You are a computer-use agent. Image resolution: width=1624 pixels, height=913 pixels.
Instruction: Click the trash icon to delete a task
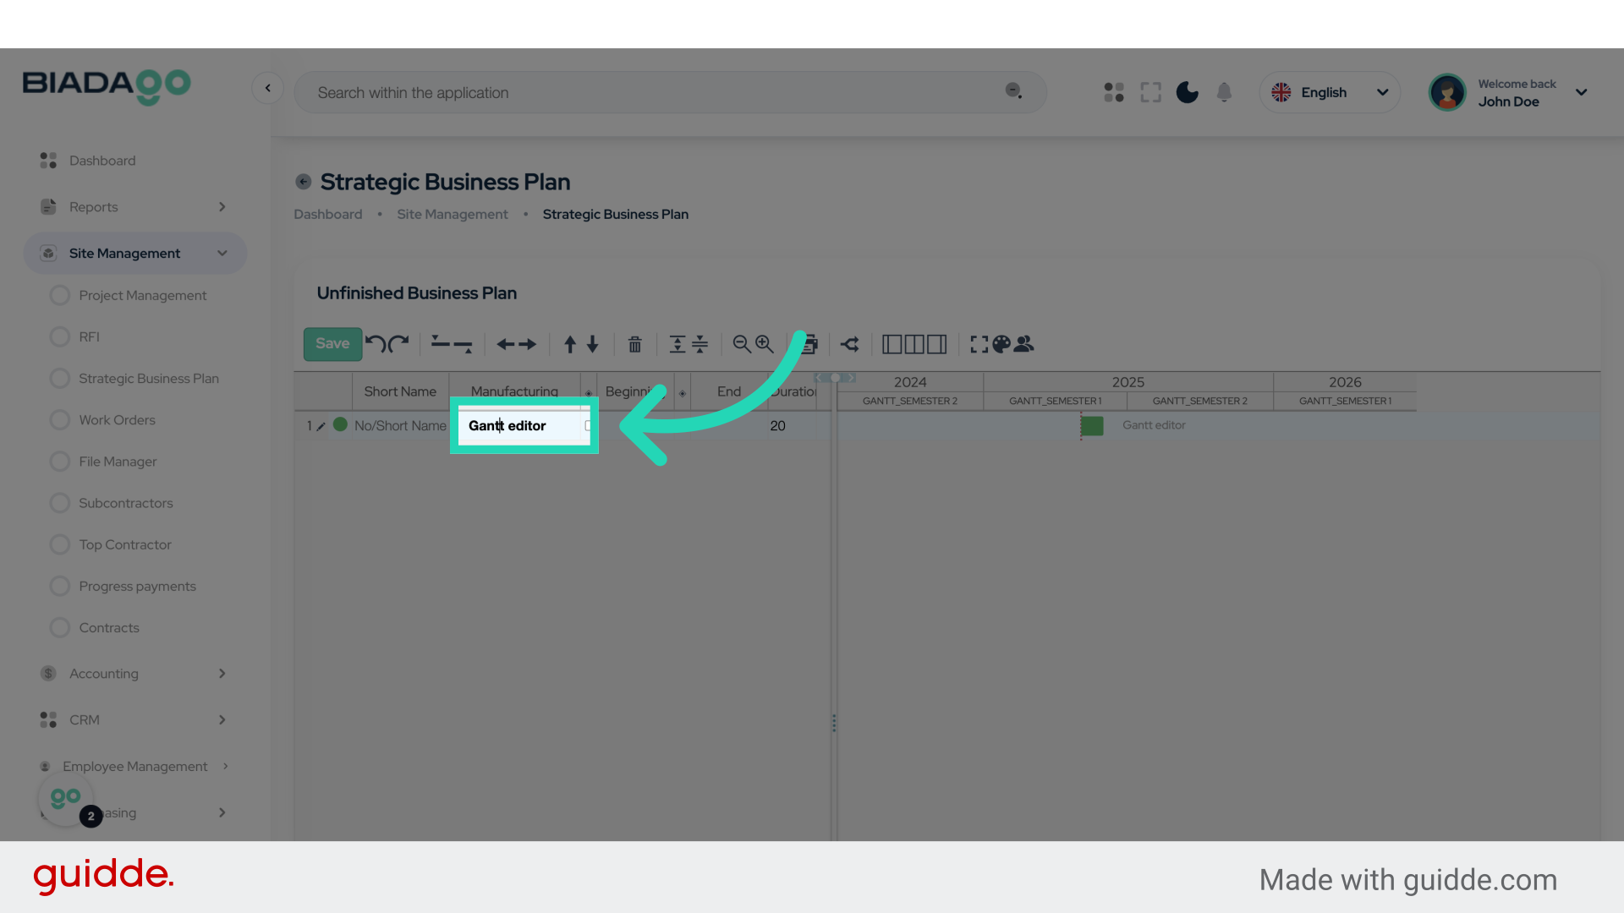click(x=634, y=344)
